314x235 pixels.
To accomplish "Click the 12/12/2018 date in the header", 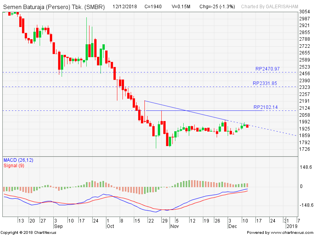I will coord(126,7).
